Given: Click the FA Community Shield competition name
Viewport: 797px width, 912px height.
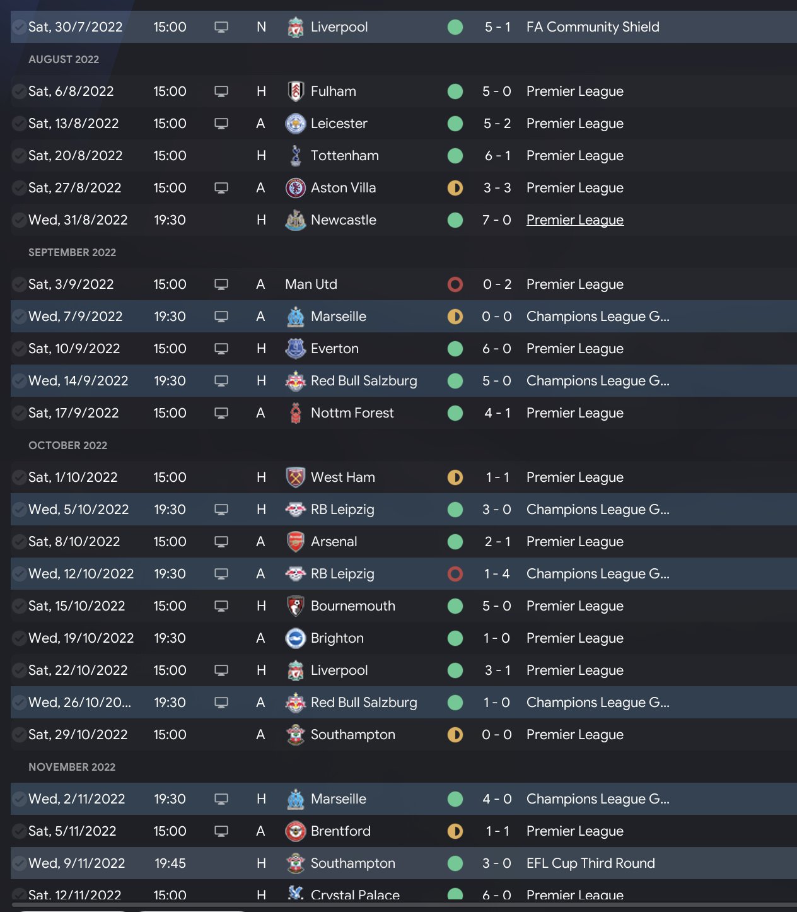Looking at the screenshot, I should coord(592,27).
